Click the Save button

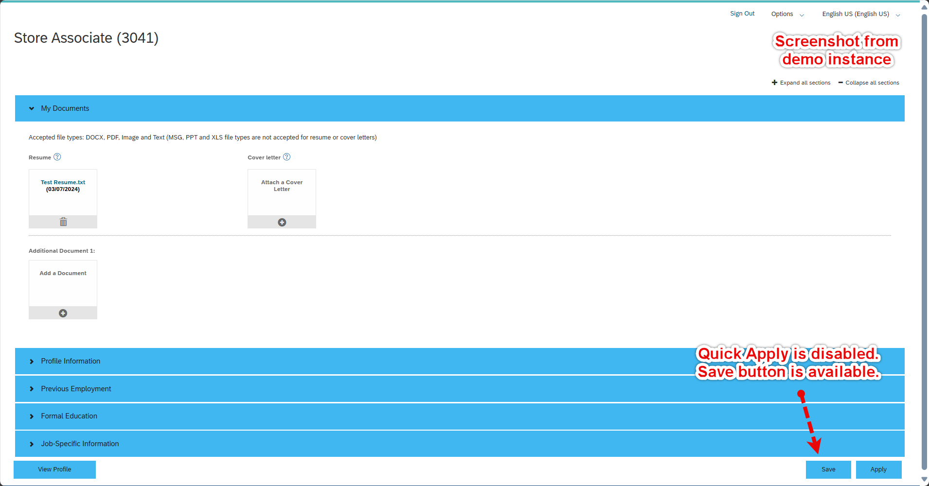pos(828,469)
